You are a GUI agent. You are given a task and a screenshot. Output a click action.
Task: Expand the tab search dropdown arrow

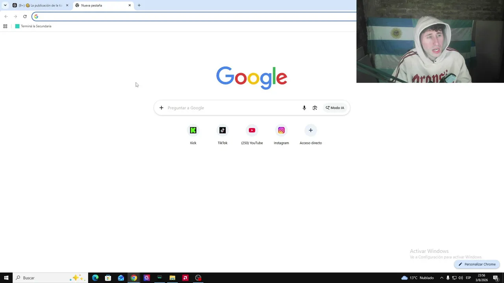coord(5,6)
